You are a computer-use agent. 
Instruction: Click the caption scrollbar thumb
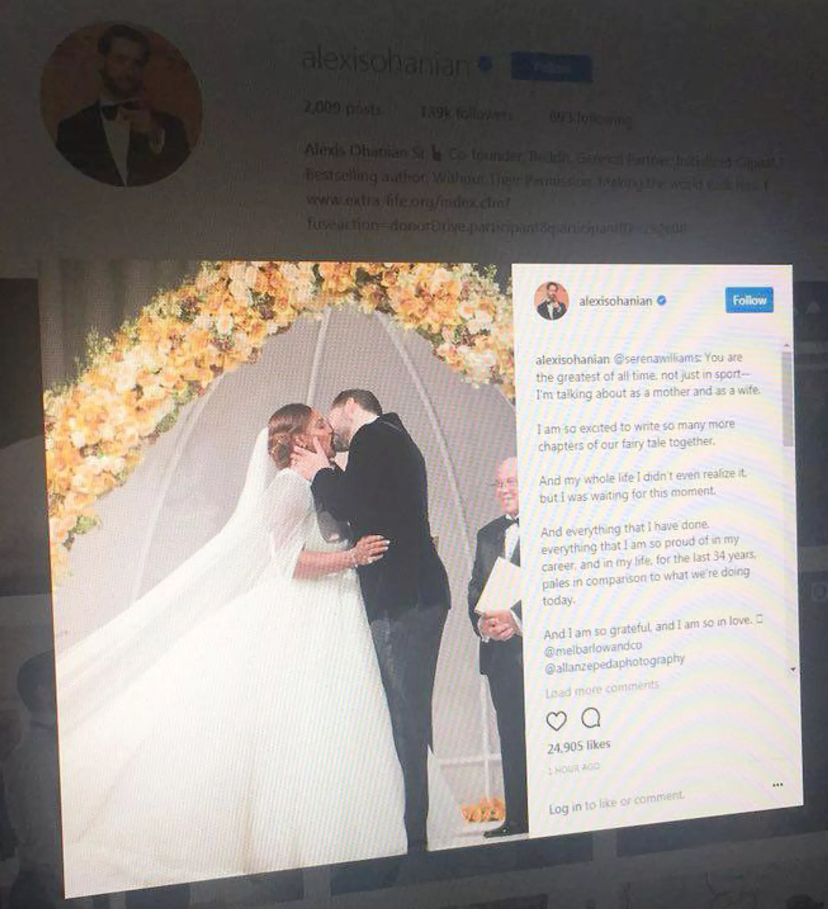[x=788, y=399]
